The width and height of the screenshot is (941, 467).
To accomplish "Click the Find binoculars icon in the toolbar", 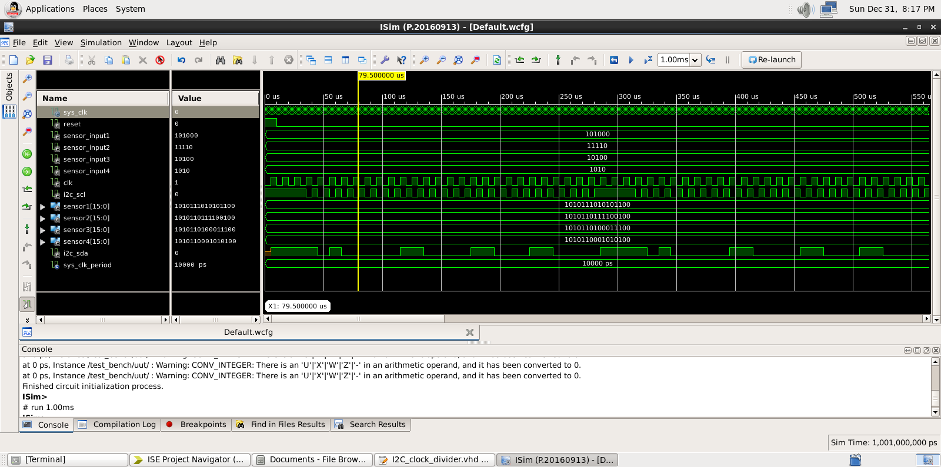I will pos(221,60).
